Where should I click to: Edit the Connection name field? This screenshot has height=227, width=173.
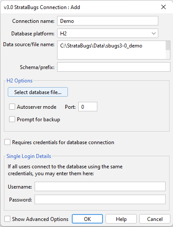click(108, 21)
